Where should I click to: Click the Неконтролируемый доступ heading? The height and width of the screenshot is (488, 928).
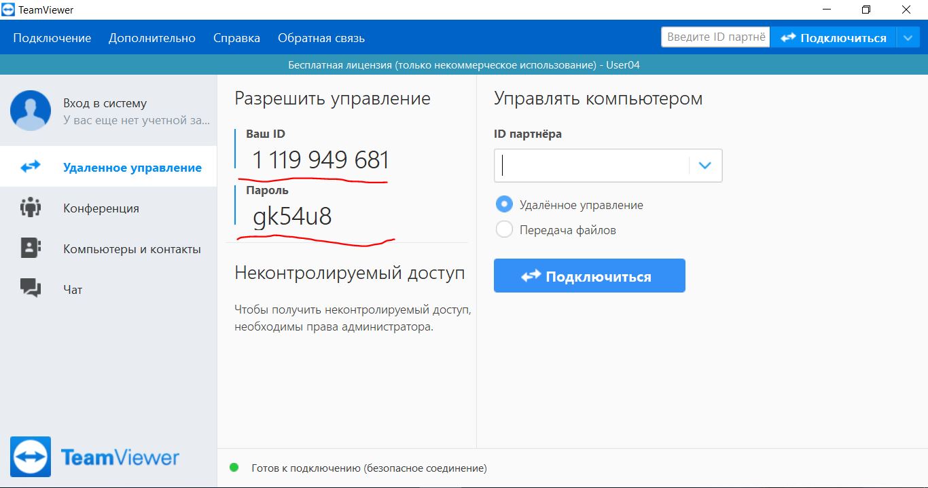click(x=350, y=273)
